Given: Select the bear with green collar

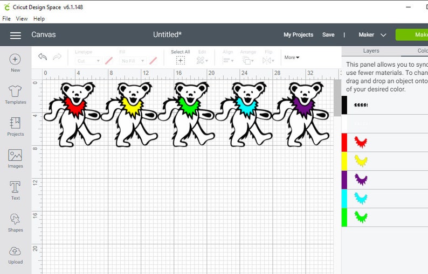Looking at the screenshot, I should click(187, 115).
